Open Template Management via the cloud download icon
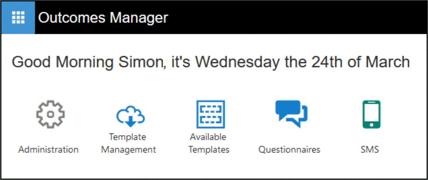Screen dimensions: 428x180 pos(130,115)
